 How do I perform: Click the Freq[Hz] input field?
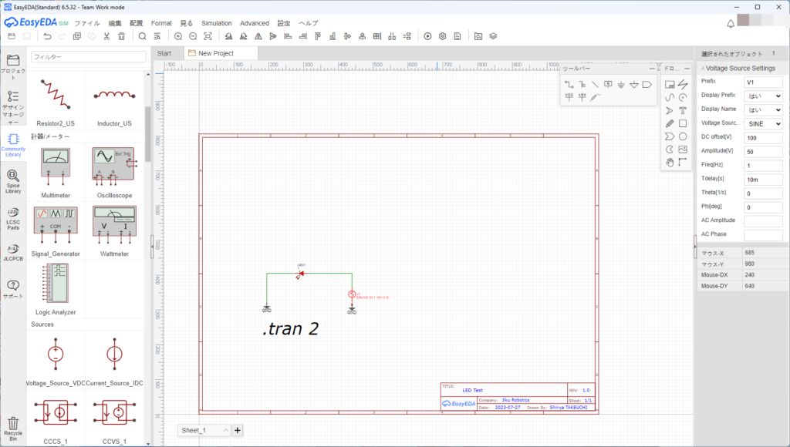pos(763,166)
